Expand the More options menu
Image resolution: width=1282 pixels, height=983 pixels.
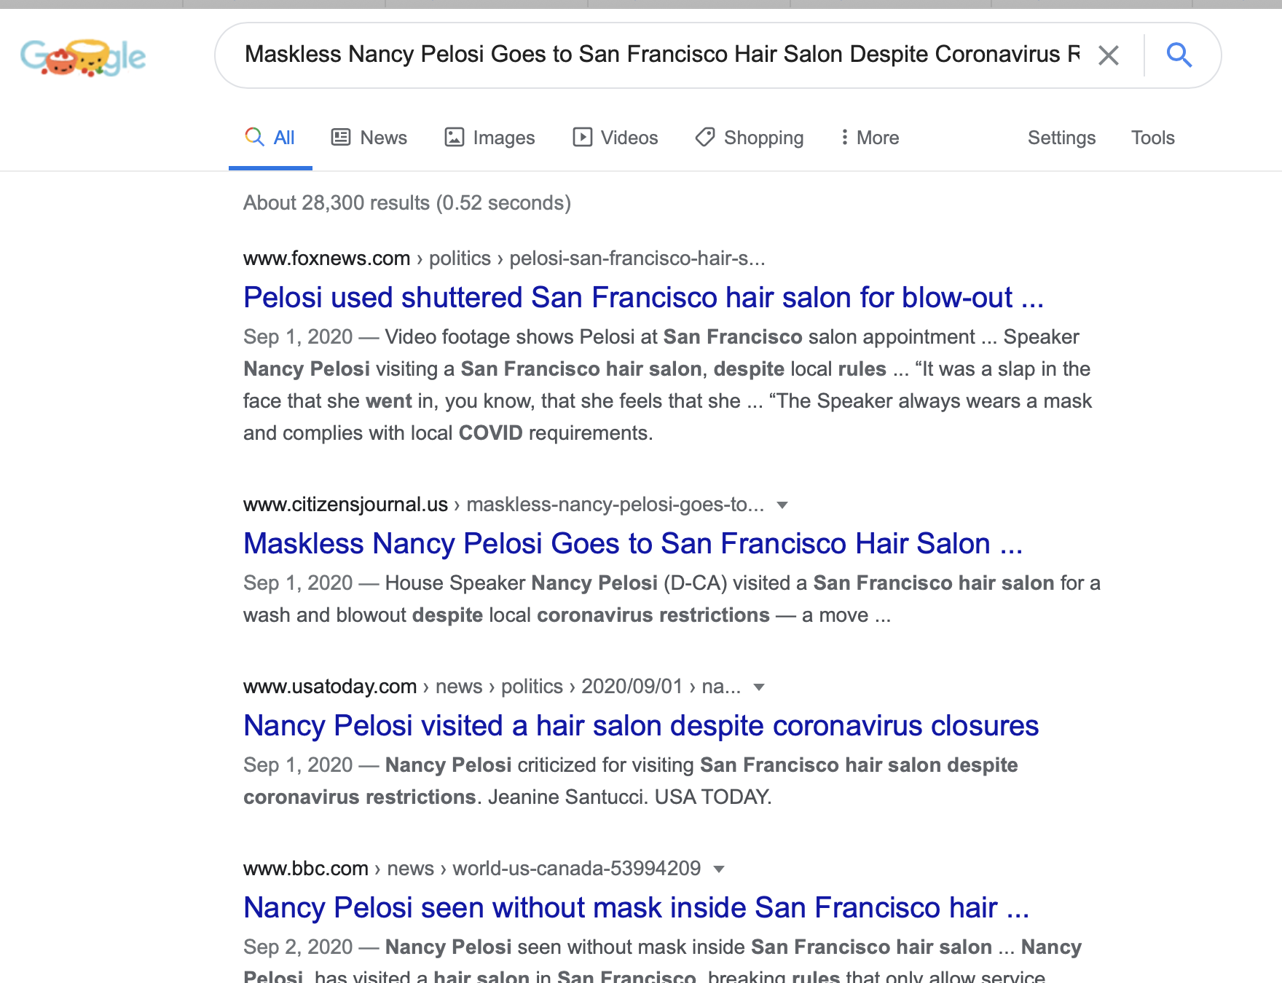pyautogui.click(x=870, y=138)
